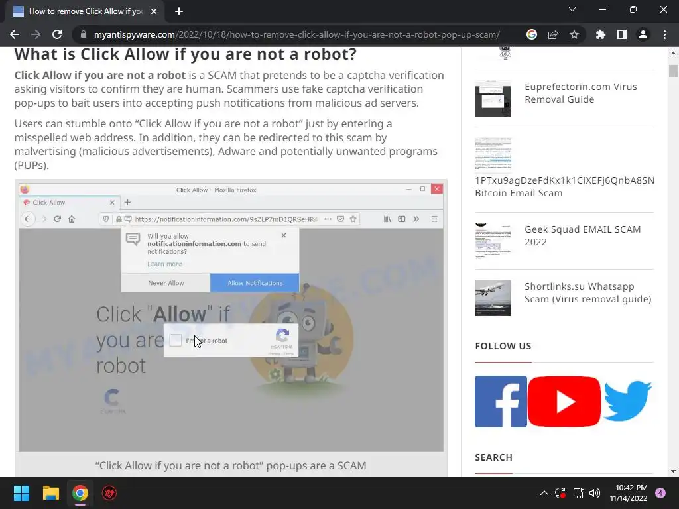679x509 pixels.
Task: Open YouTube follow icon
Action: [564, 402]
